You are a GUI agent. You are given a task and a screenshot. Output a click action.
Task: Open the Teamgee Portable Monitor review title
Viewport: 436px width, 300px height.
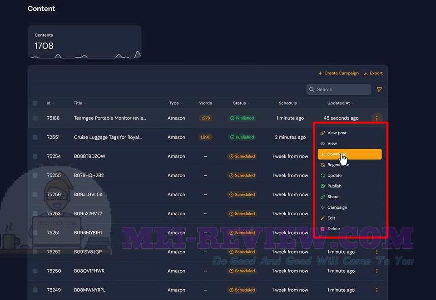(110, 118)
